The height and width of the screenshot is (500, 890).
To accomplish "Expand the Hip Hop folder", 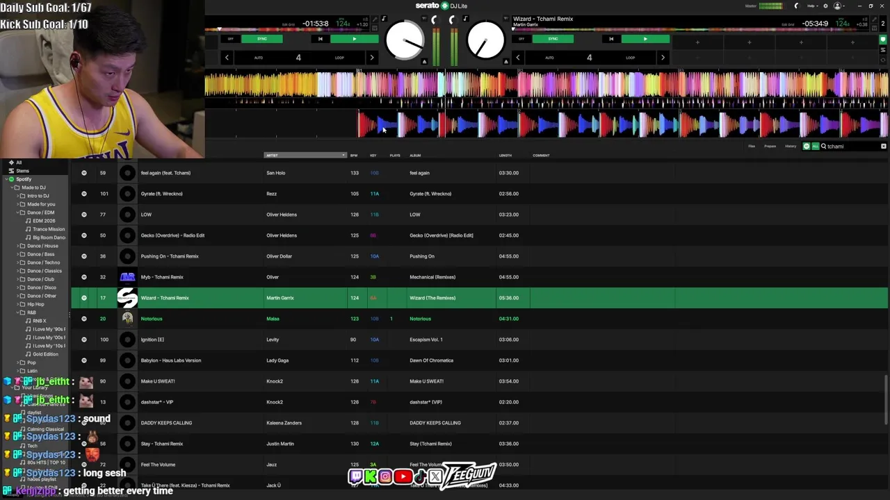I will point(17,304).
